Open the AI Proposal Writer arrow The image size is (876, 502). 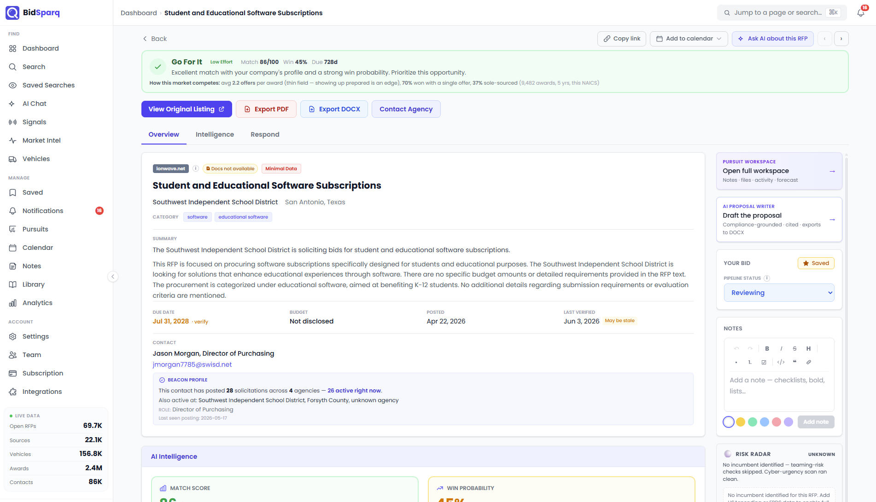(832, 219)
